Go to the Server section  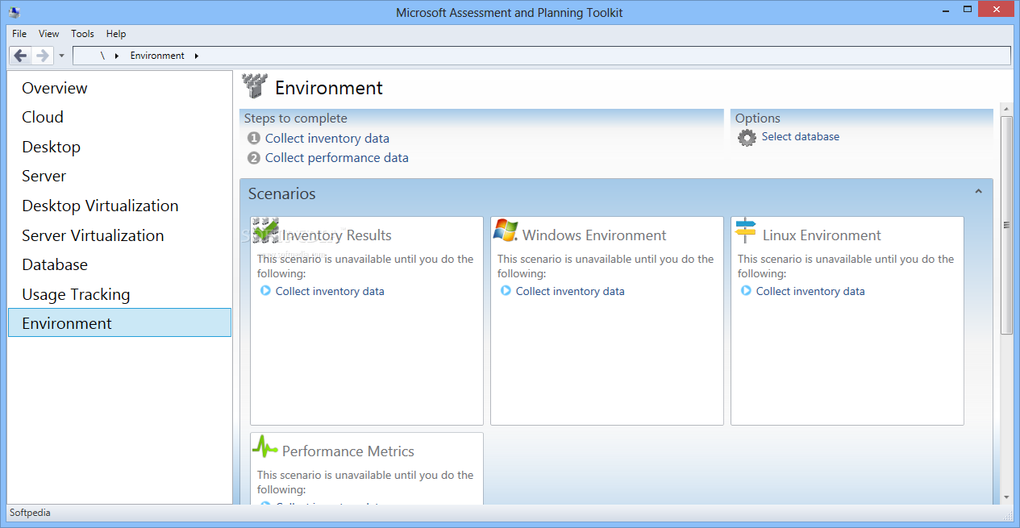click(119, 176)
